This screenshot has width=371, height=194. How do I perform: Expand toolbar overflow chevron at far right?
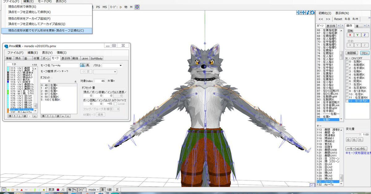click(x=369, y=18)
